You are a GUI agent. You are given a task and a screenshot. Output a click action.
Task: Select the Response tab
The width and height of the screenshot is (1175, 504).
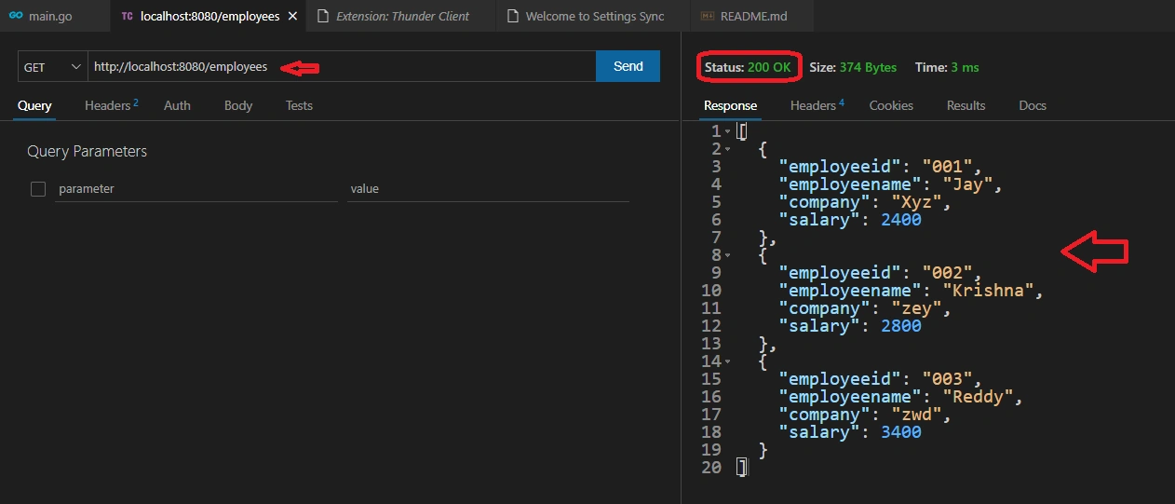point(730,105)
